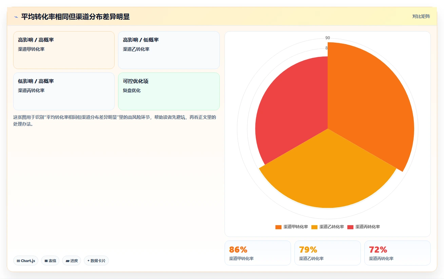Select the 79% stat card
The width and height of the screenshot is (444, 279).
tap(327, 253)
